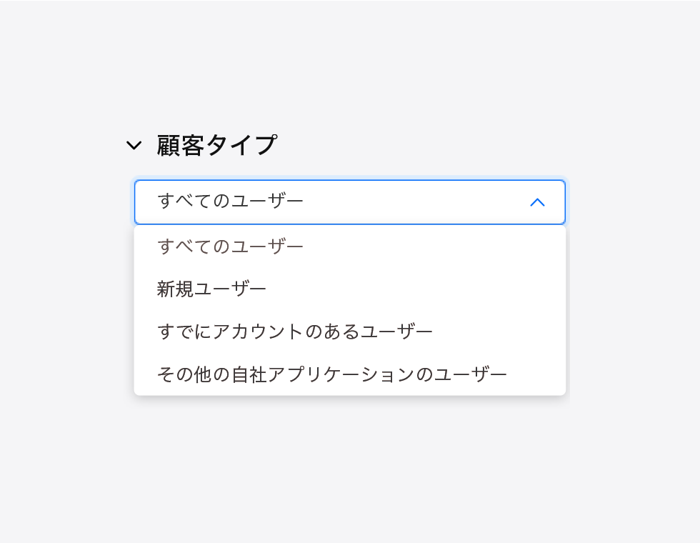The width and height of the screenshot is (700, 543).
Task: Pick その他の自社アプリケーションのユーザー option
Action: coord(332,374)
